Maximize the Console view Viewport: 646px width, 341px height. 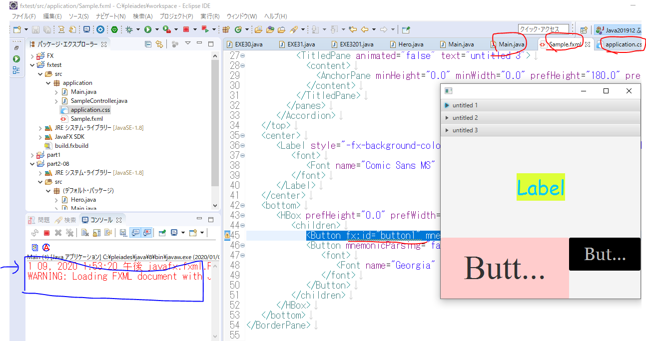coord(211,219)
